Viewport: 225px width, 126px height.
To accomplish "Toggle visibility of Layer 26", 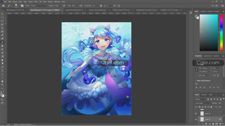I will [x=196, y=114].
